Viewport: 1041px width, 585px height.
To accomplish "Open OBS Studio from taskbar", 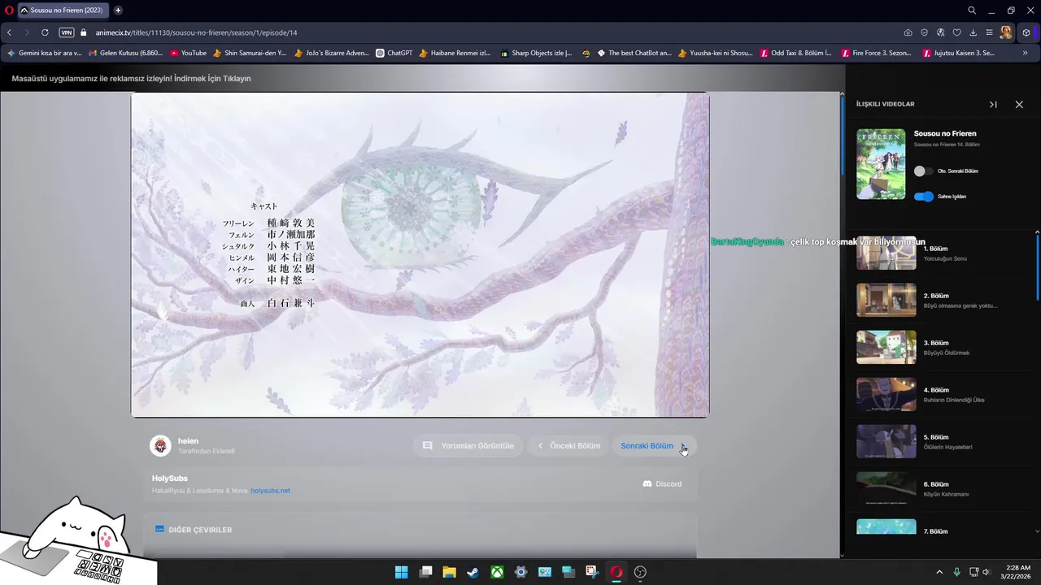I will point(640,572).
